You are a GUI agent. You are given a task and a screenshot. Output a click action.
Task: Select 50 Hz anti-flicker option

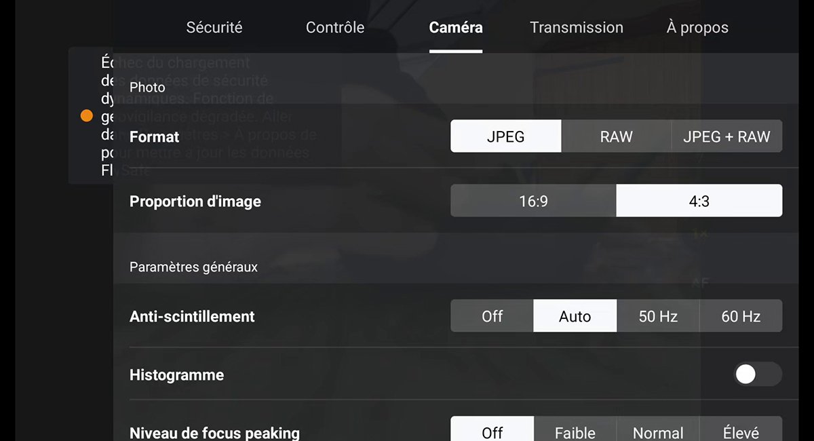pyautogui.click(x=658, y=316)
